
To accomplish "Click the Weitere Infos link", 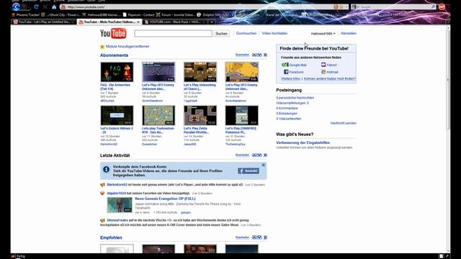I will tap(290, 79).
